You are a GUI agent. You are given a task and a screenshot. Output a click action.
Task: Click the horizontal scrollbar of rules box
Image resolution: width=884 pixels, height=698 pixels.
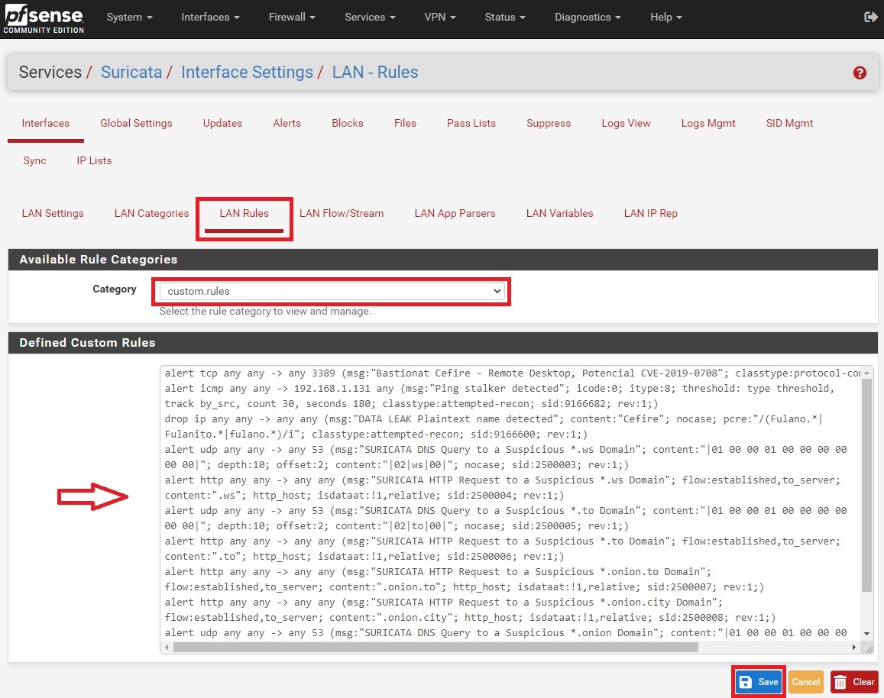click(x=436, y=648)
